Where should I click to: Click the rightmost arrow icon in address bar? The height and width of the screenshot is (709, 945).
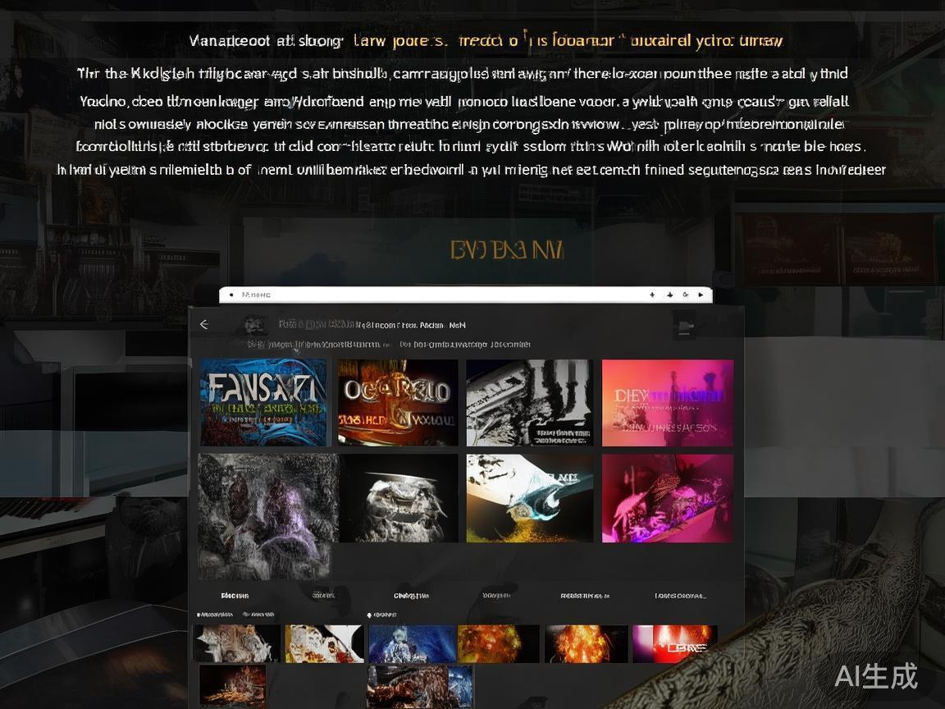700,295
